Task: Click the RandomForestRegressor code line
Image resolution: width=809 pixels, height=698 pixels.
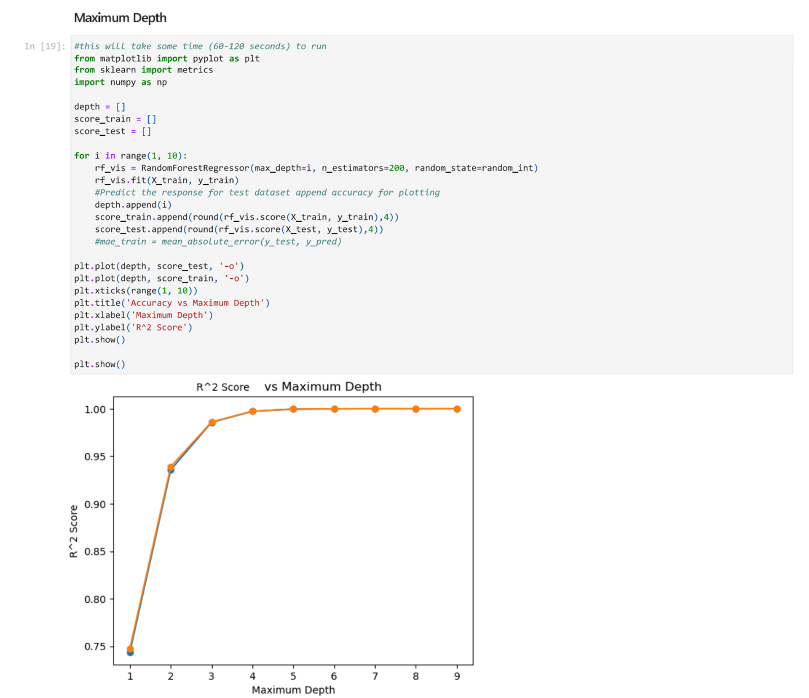Action: pos(316,168)
